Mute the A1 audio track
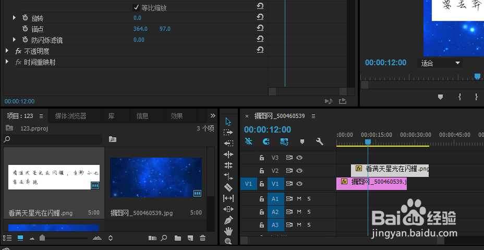 pyautogui.click(x=299, y=199)
